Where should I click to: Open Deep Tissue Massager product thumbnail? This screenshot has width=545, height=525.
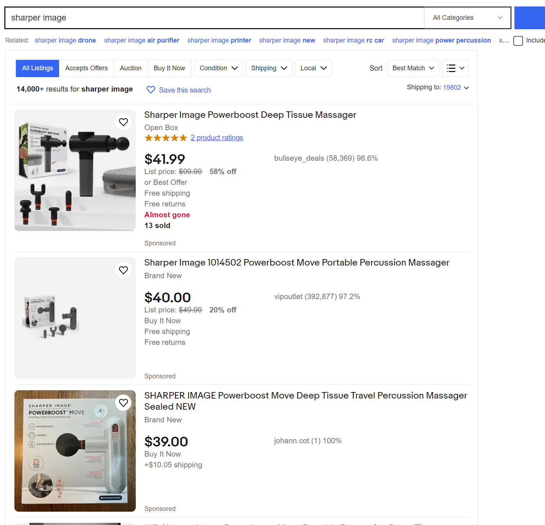[75, 170]
